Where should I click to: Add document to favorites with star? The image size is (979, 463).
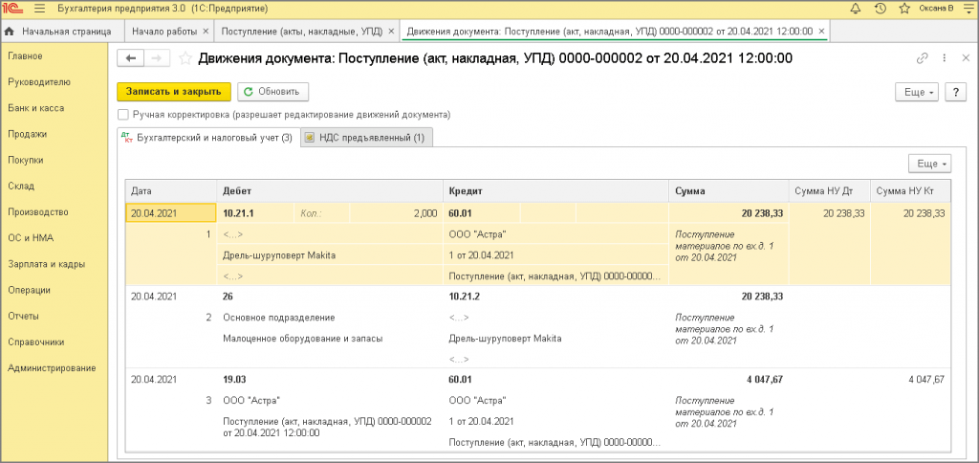pyautogui.click(x=186, y=58)
